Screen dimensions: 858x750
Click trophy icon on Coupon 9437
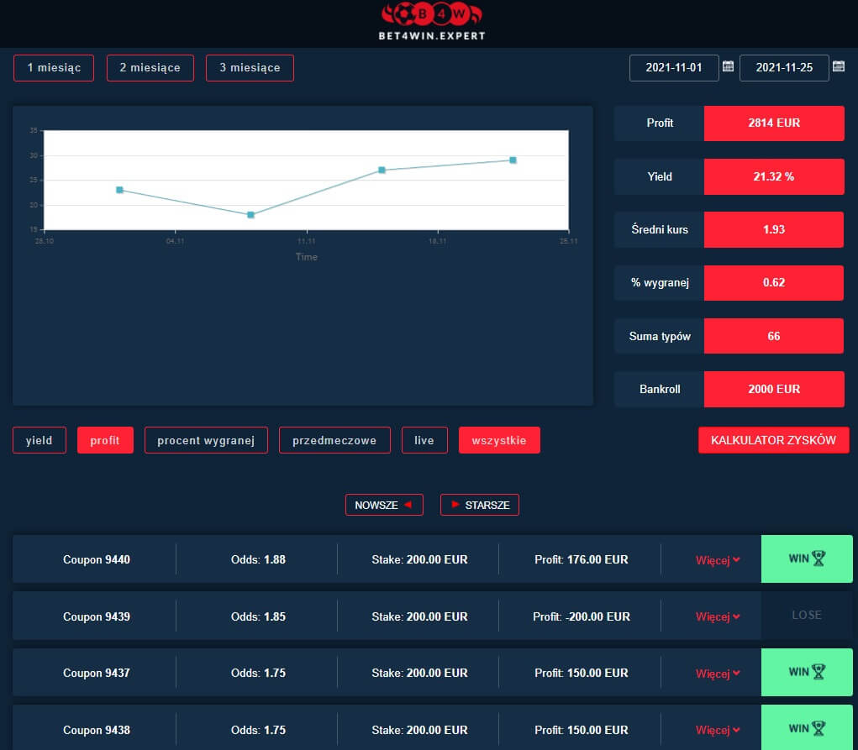point(819,671)
